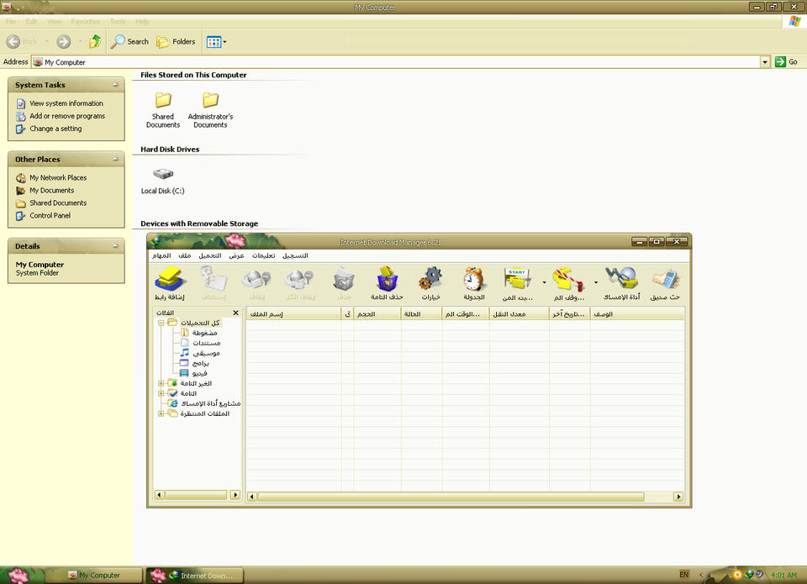Open the Start menu lotus button
807x584 pixels.
click(x=19, y=575)
